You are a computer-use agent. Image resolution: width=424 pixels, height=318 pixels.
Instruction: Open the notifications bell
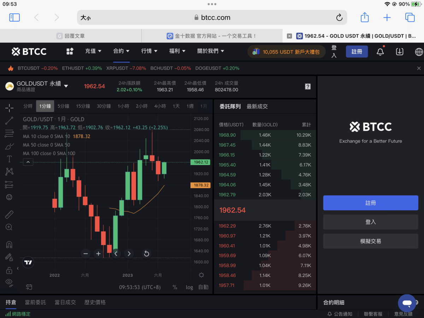380,52
